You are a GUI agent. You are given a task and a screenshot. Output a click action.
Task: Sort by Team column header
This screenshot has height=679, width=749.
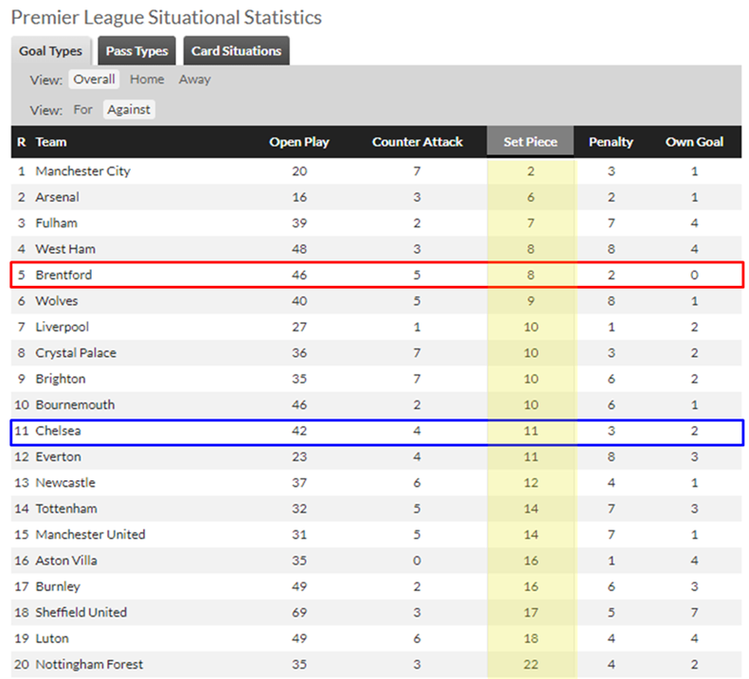point(51,142)
